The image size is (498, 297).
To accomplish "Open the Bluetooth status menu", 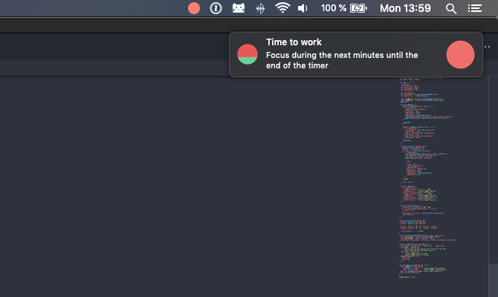I will click(x=260, y=8).
